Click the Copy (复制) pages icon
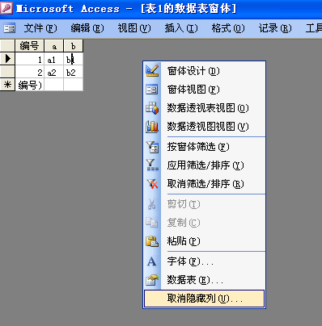Image resolution: width=322 pixels, height=326 pixels. (x=152, y=223)
